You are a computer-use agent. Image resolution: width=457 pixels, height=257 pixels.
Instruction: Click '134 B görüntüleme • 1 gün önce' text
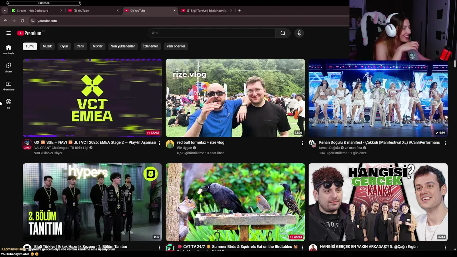(343, 153)
